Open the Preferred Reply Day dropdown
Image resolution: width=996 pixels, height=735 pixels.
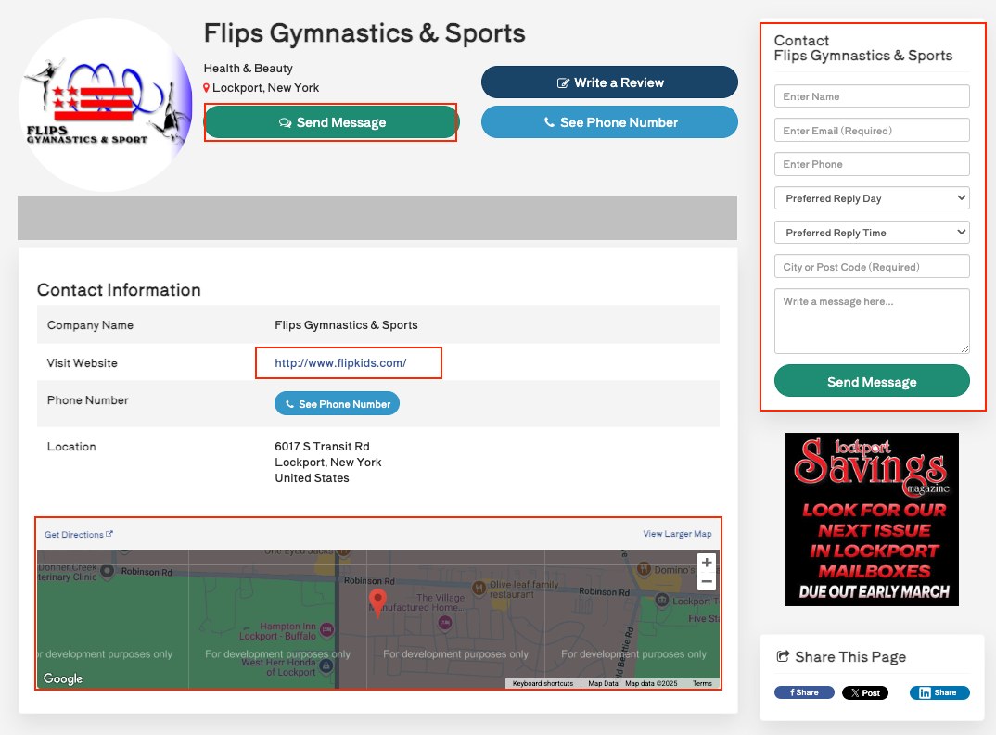click(872, 198)
